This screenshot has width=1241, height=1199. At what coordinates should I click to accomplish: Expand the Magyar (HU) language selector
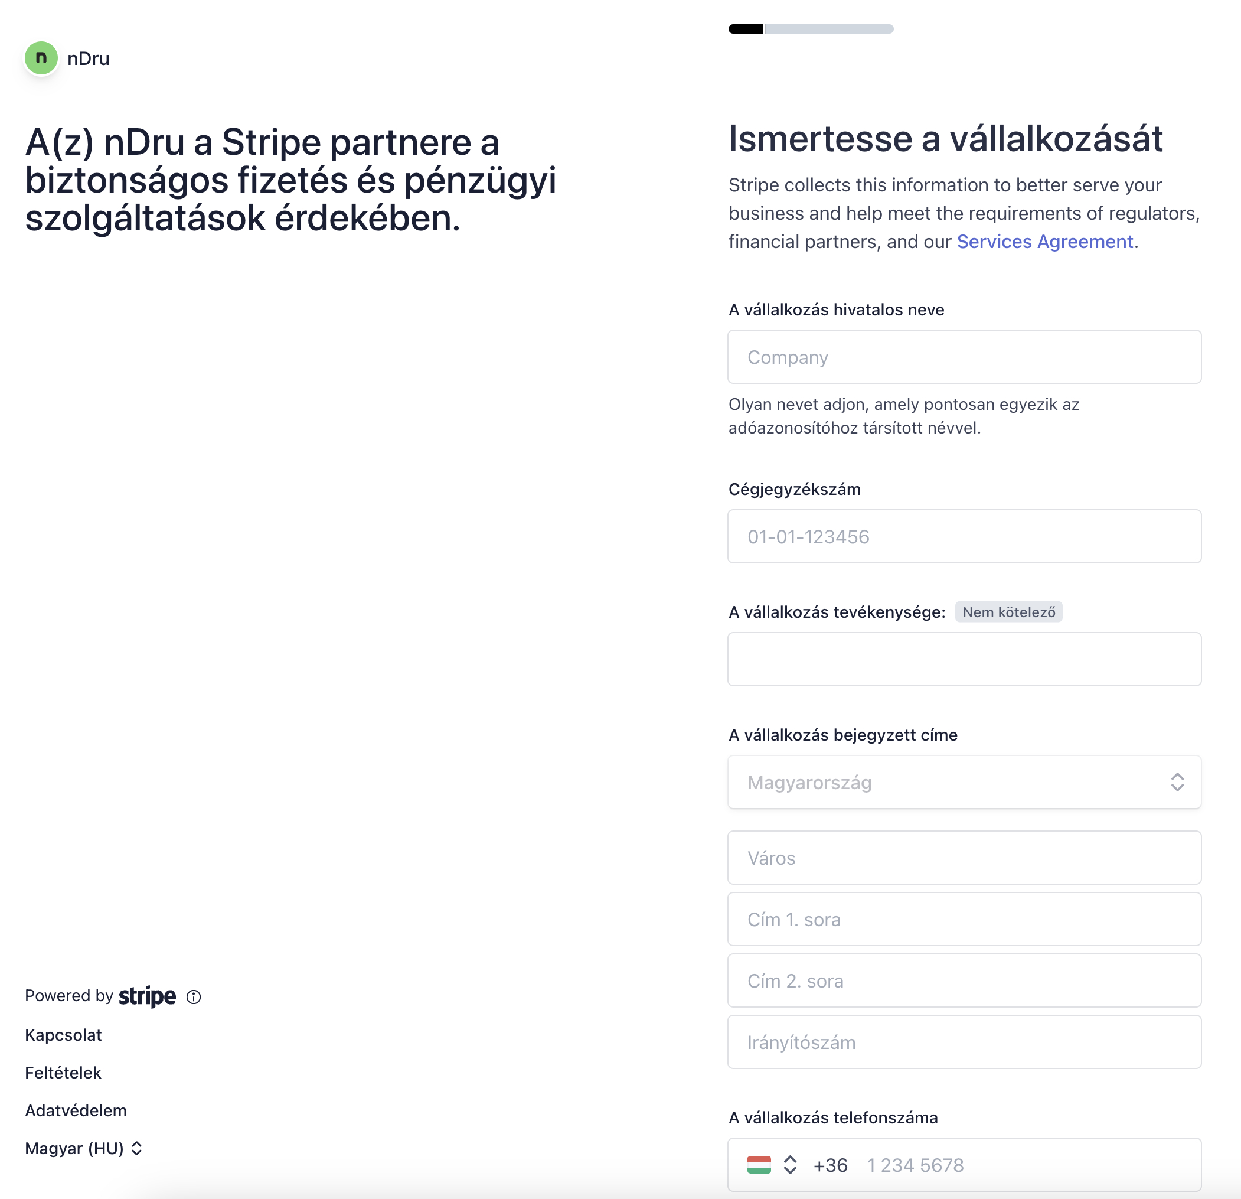[84, 1148]
